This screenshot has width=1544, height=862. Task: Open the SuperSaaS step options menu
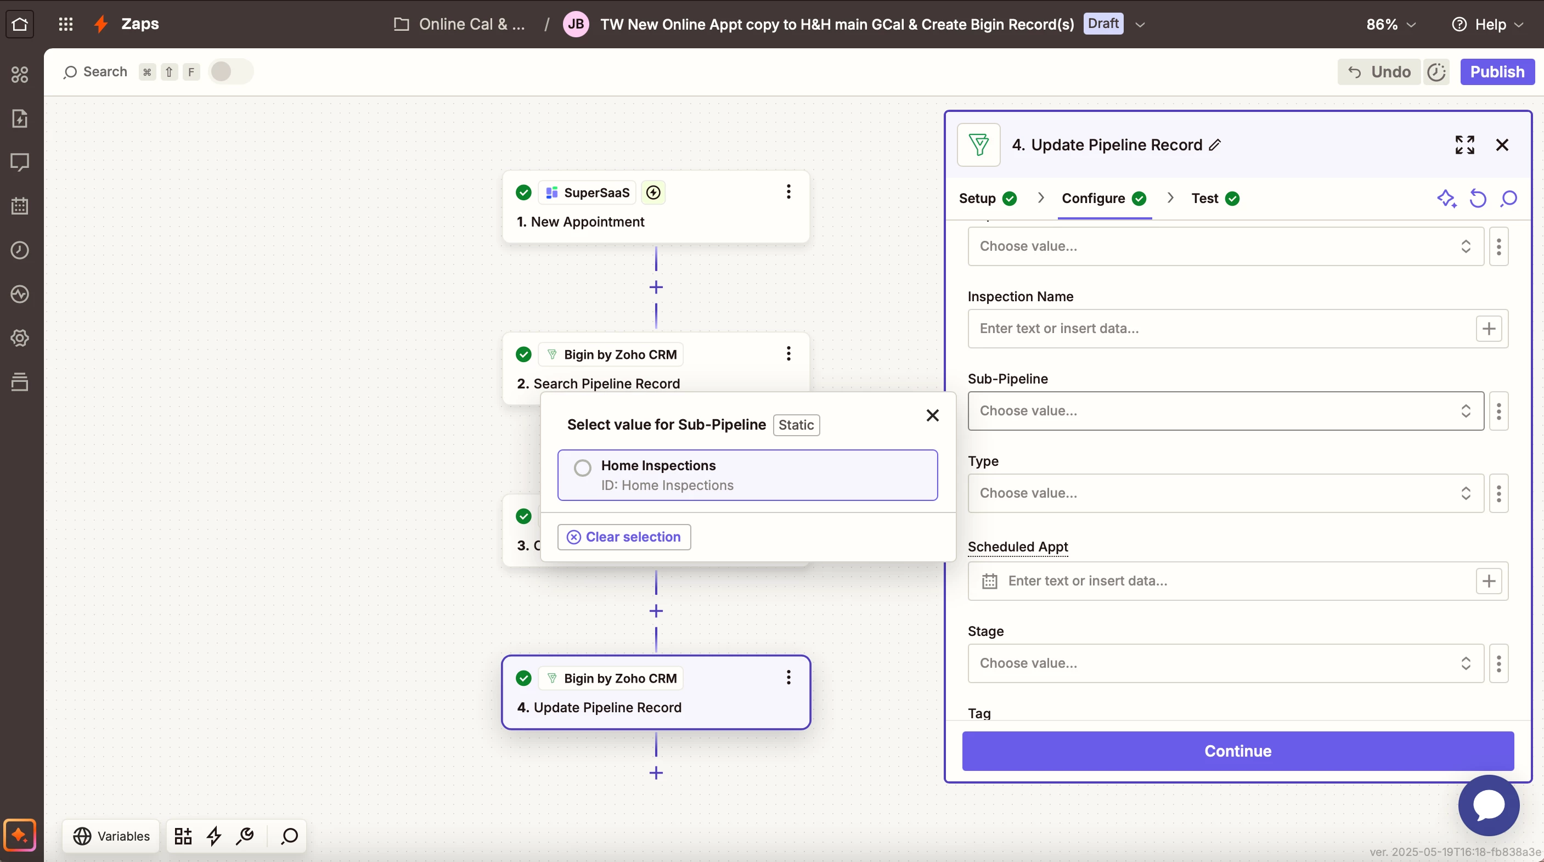click(x=788, y=192)
